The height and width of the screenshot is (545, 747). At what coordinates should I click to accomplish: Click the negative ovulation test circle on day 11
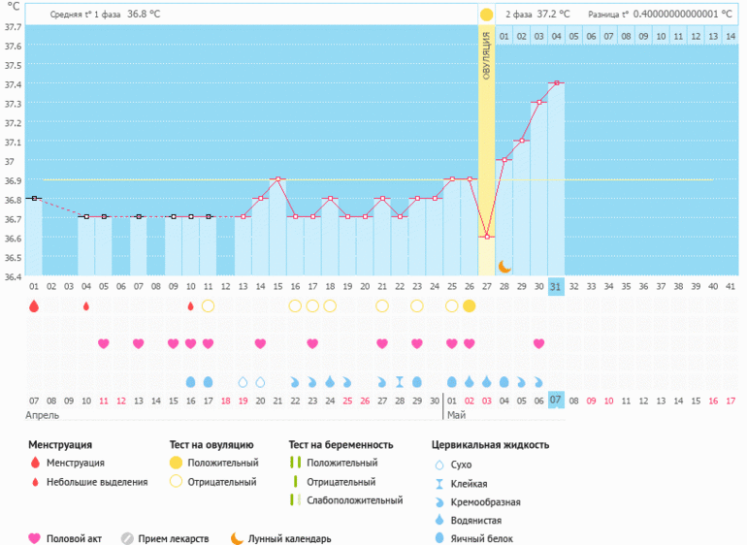pos(208,305)
